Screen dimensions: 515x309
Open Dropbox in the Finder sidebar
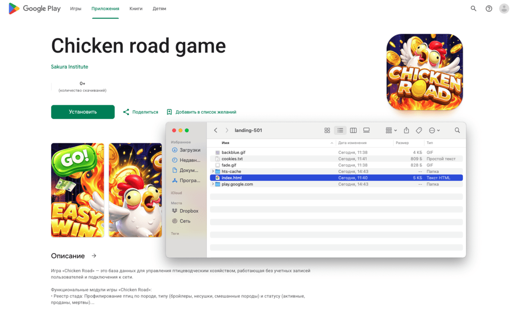point(186,211)
